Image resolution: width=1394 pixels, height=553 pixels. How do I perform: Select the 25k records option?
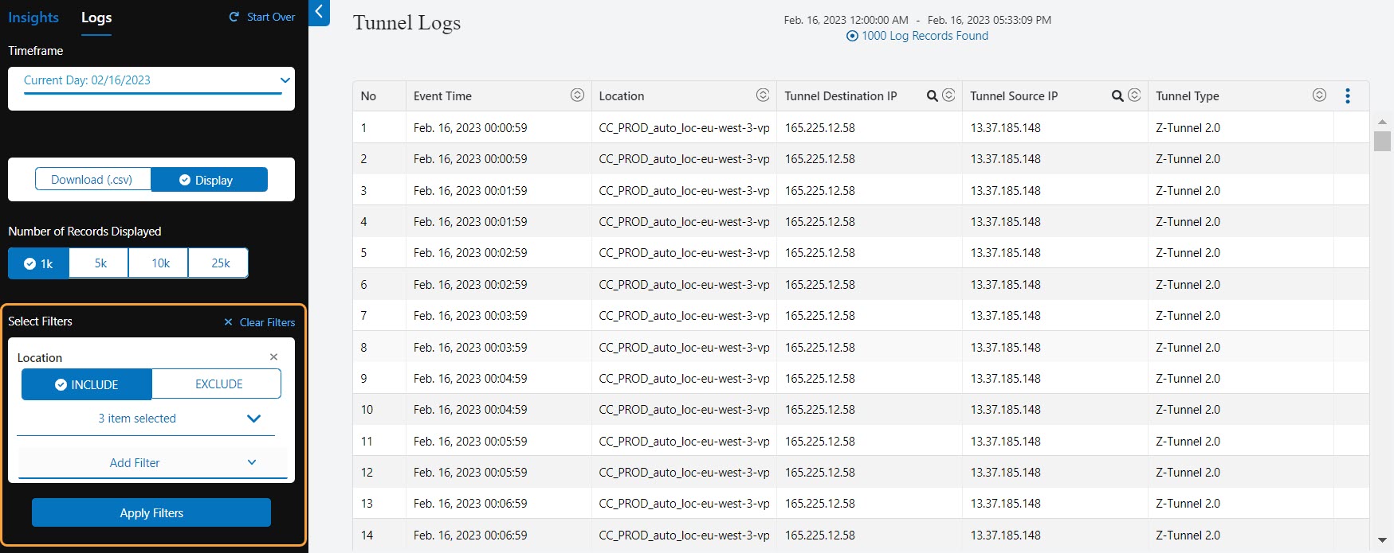point(220,263)
